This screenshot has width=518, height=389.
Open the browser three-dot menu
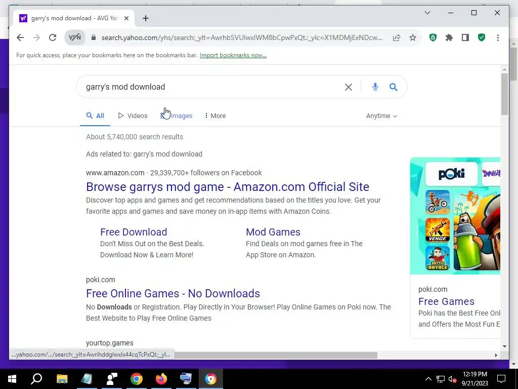[498, 37]
